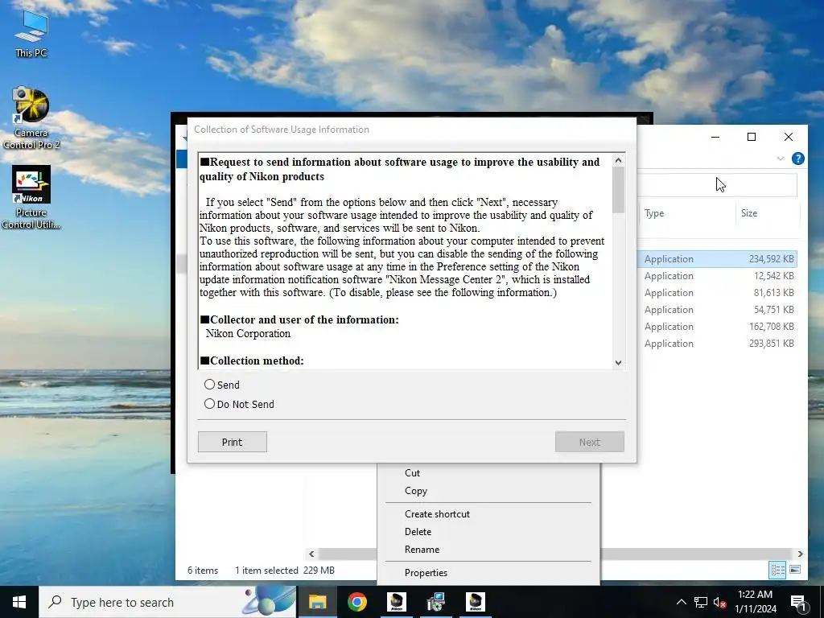
Task: Open the setup installer taskbar icon
Action: (435, 602)
